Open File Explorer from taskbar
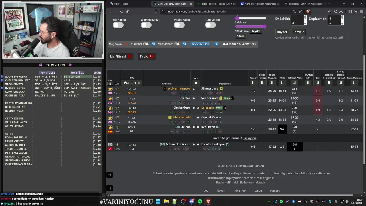The image size is (366, 206). [x=166, y=201]
